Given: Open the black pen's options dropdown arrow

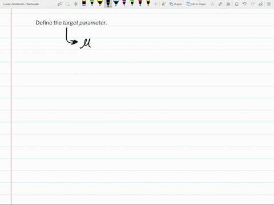Looking at the screenshot, I should click(111, 6).
